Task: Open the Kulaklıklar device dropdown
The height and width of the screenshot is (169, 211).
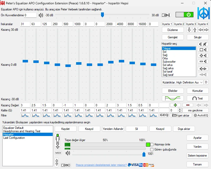Action: click(182, 82)
